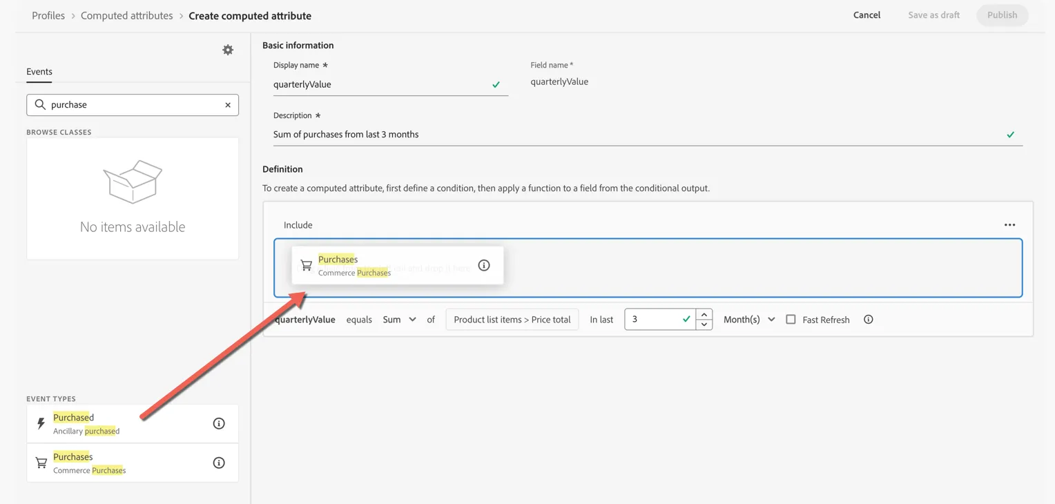Show info for Purchases event in the left list
This screenshot has height=504, width=1055.
(x=219, y=463)
